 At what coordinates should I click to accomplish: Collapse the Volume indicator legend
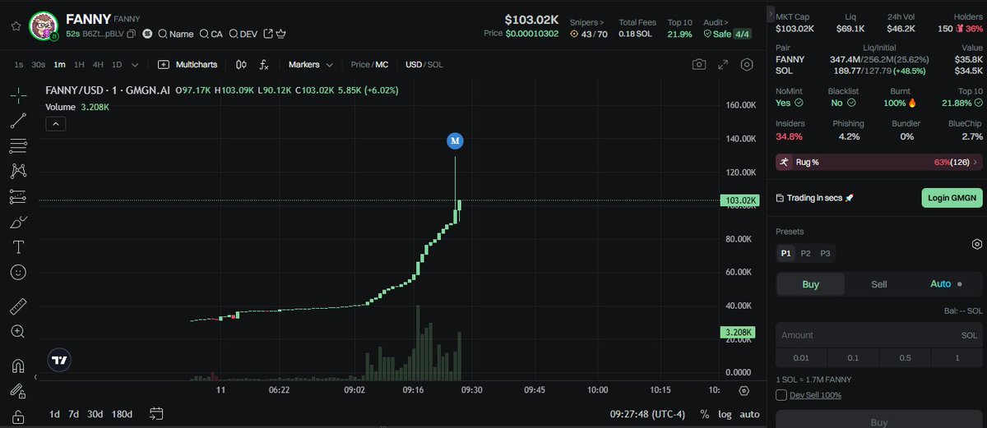pos(56,124)
